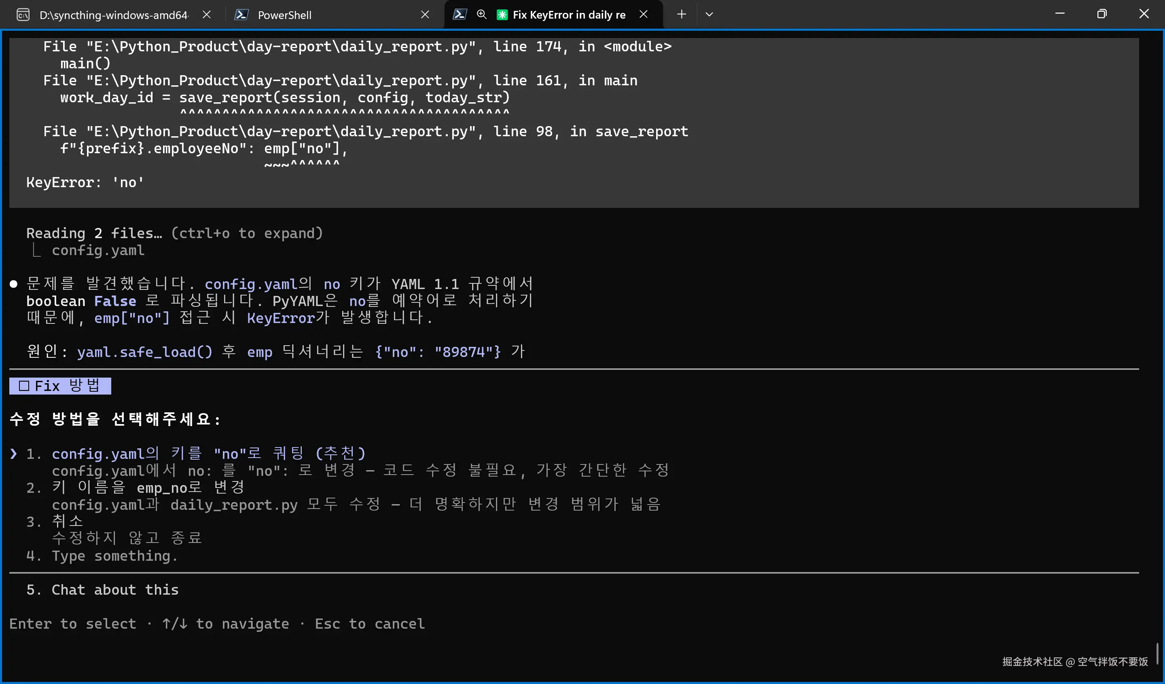This screenshot has height=684, width=1165.
Task: Switch to the PowerShell tab
Action: (x=284, y=15)
